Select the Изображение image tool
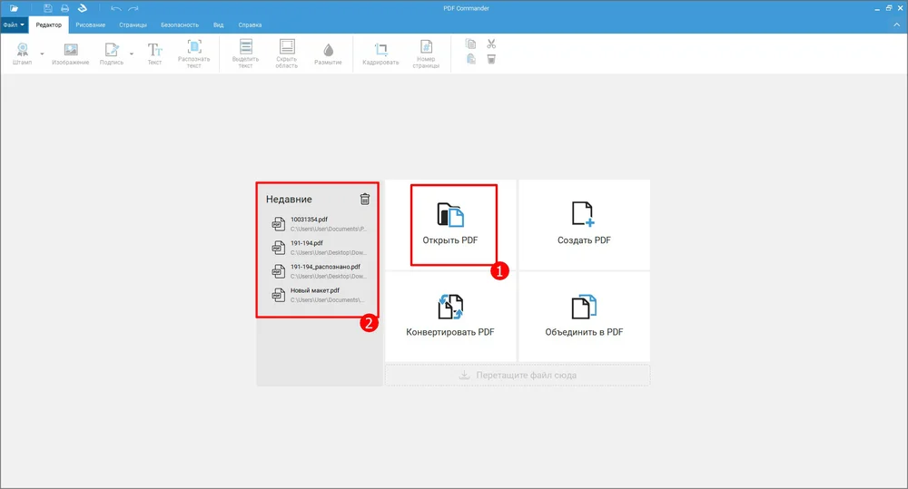The width and height of the screenshot is (908, 489). [70, 54]
